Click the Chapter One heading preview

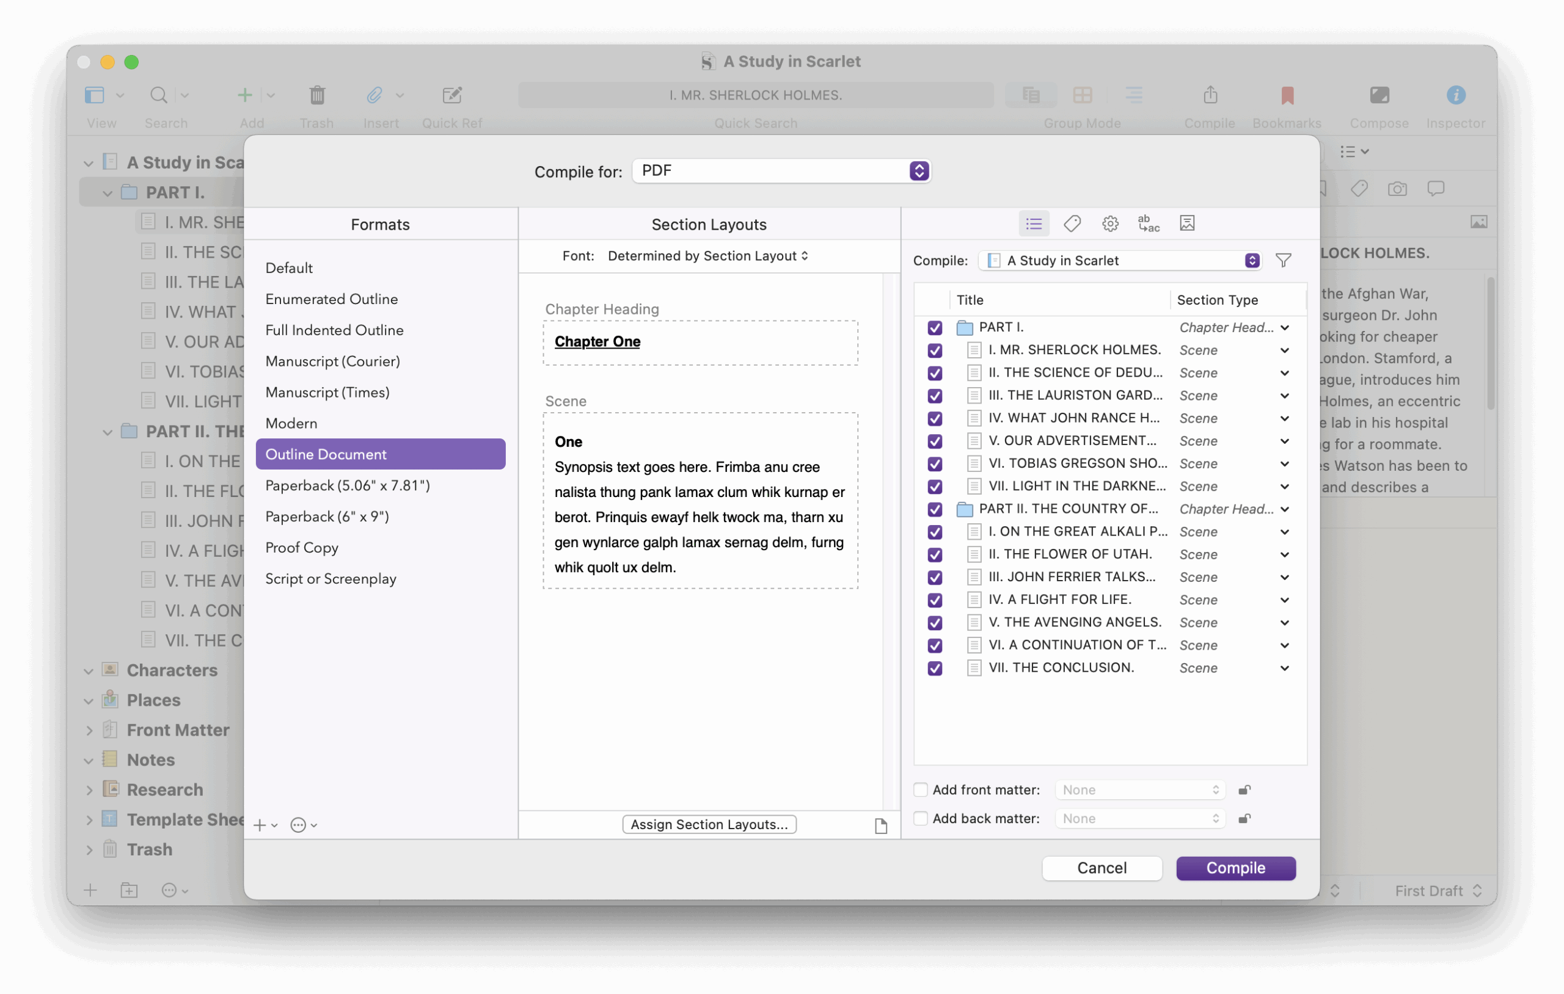pyautogui.click(x=597, y=342)
